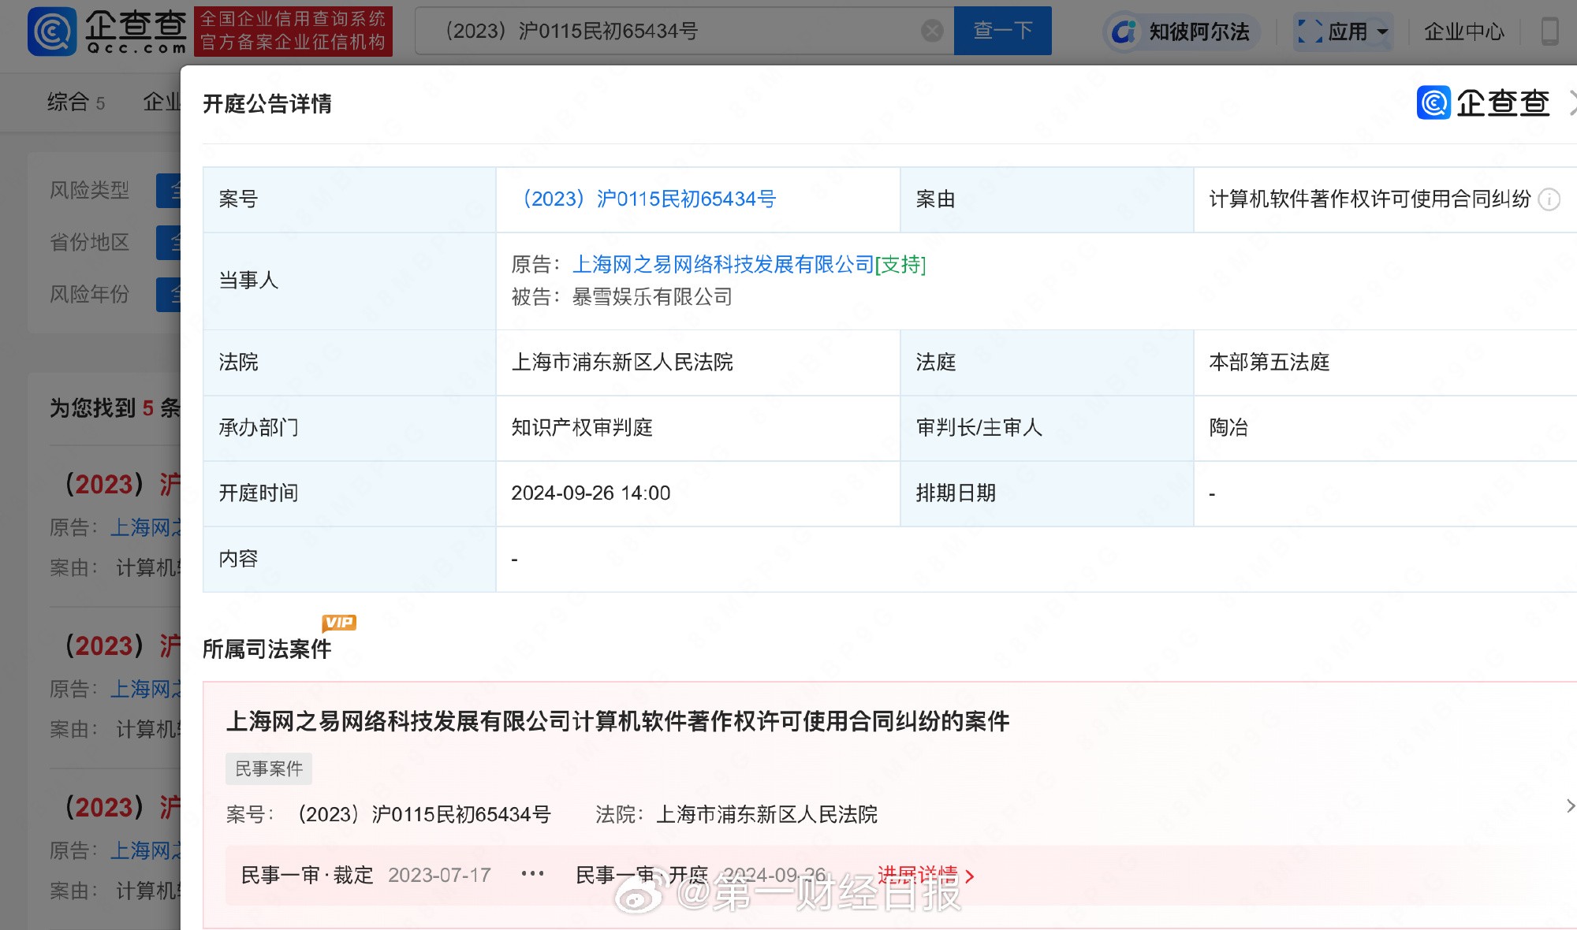Open 进展详情 progress details link

[x=926, y=875]
